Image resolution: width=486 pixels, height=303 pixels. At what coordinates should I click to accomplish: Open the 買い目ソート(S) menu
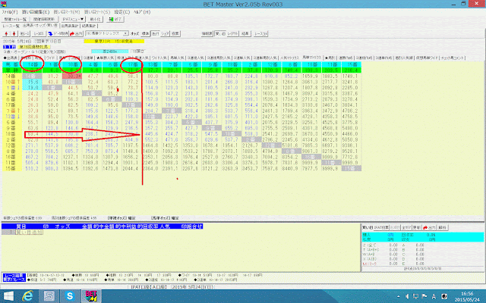pos(97,12)
